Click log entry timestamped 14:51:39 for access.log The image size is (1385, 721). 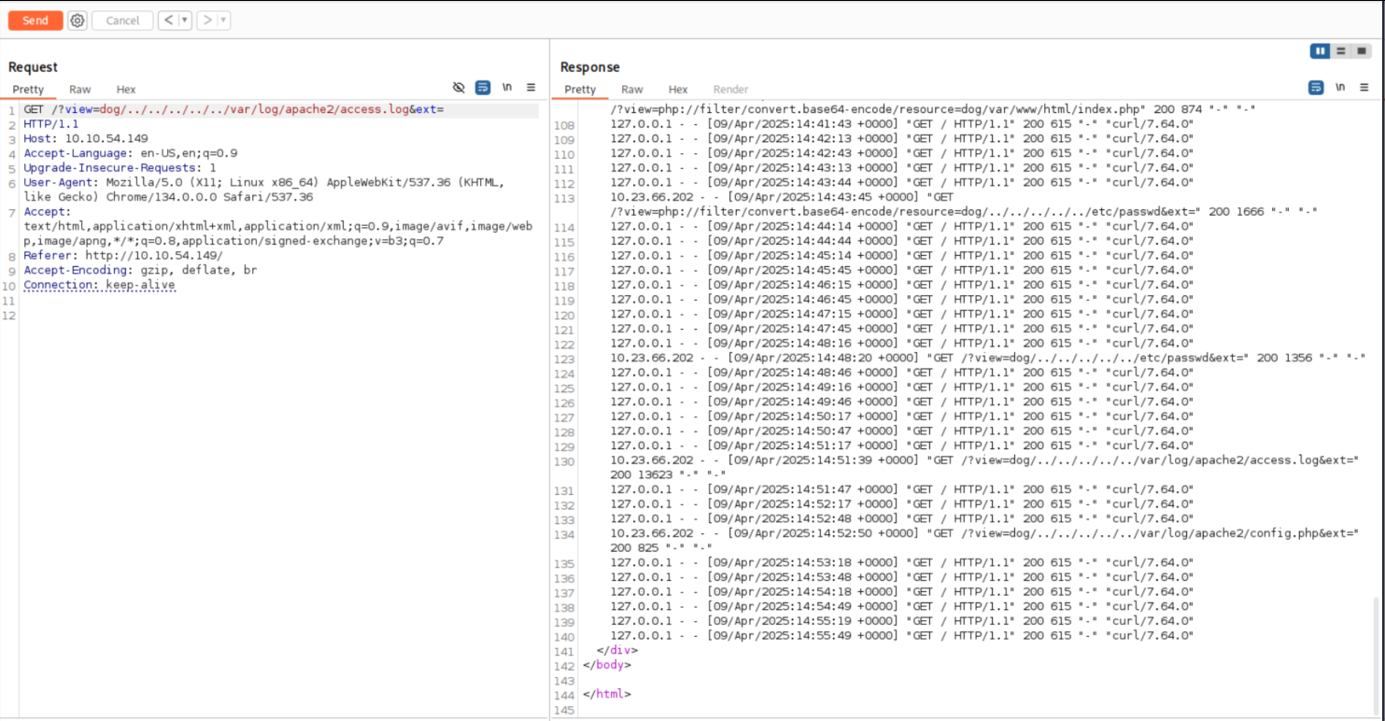pos(984,467)
